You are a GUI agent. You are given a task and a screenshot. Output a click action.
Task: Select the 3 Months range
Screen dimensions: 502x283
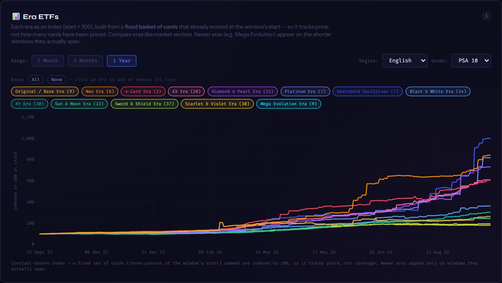click(85, 61)
